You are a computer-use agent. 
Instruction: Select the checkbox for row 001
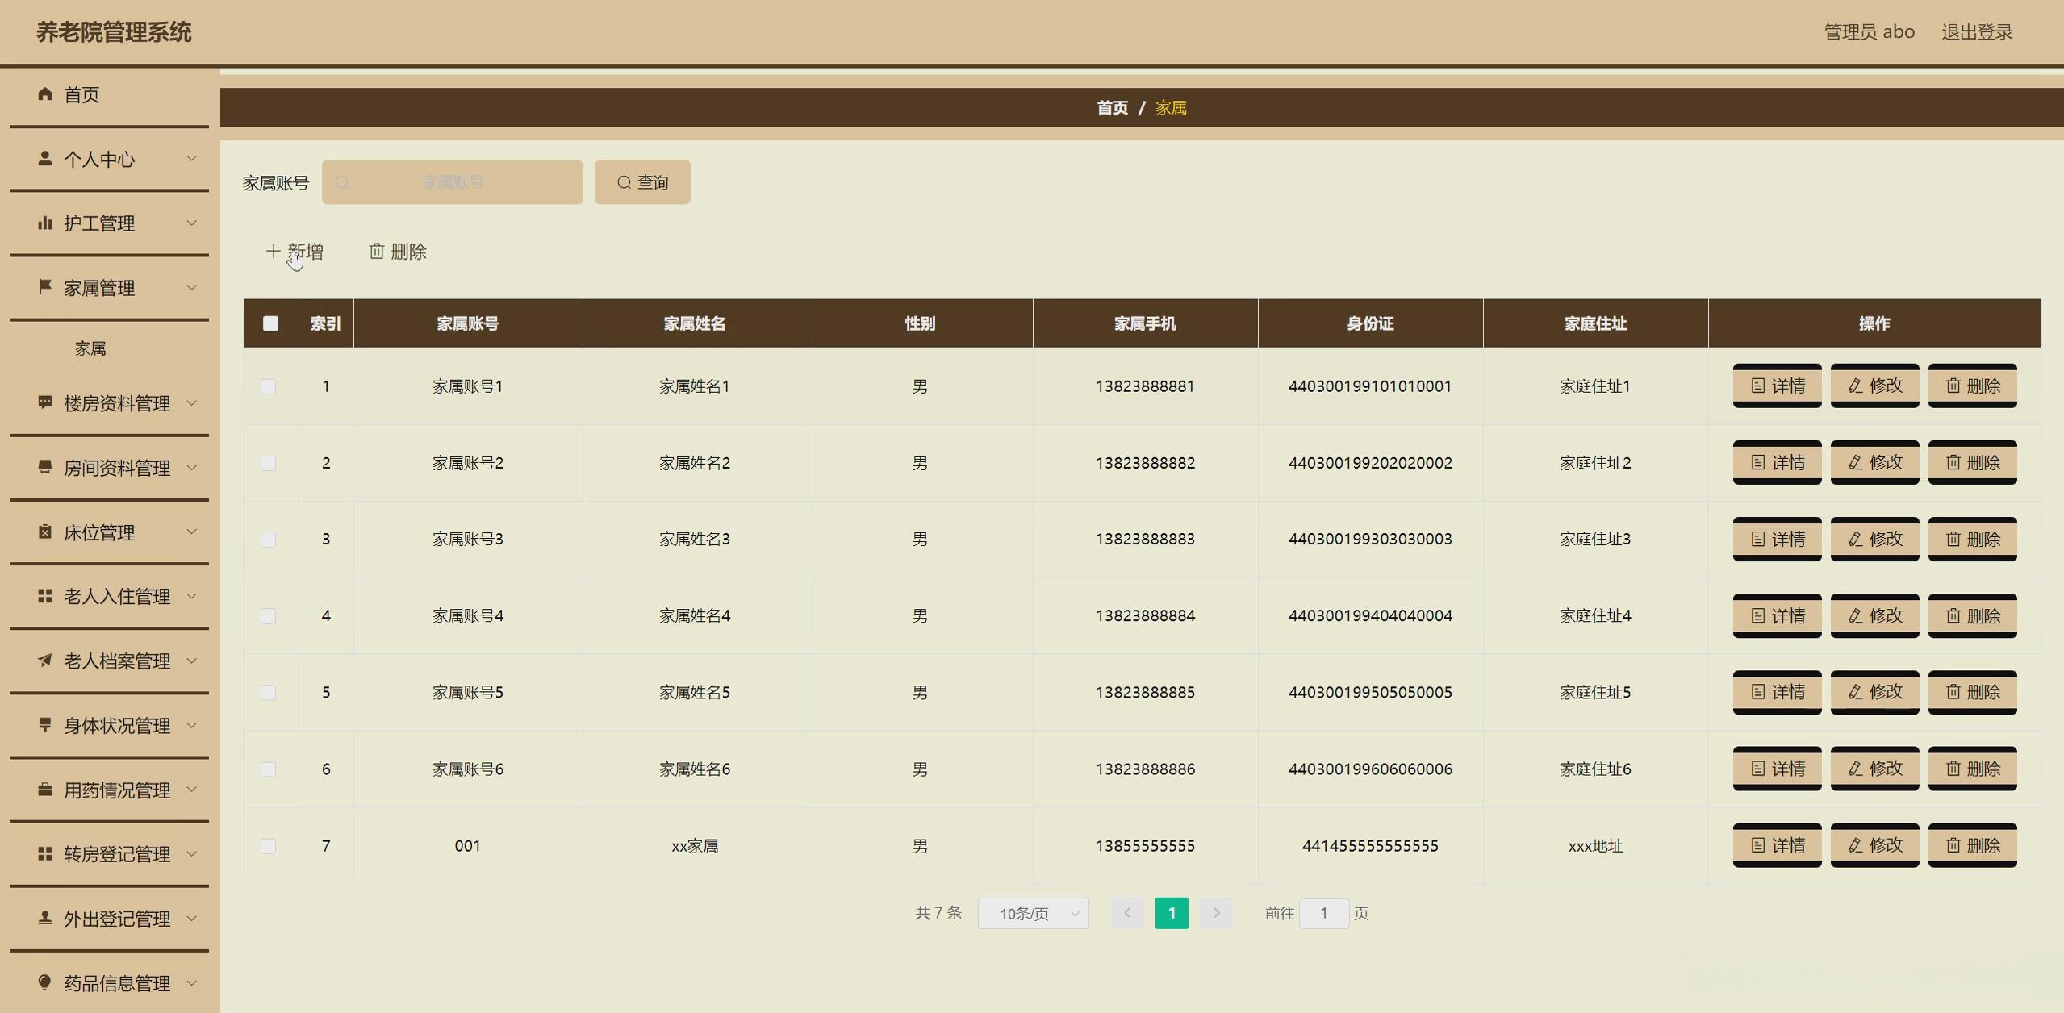point(269,846)
